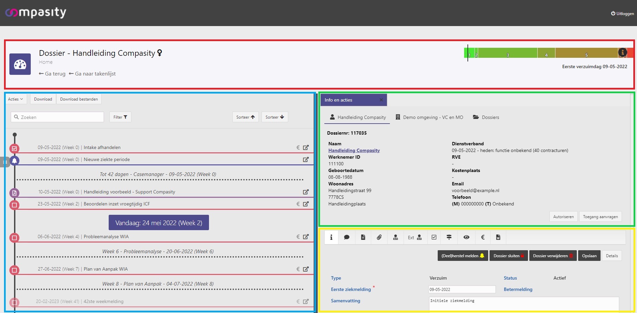Viewport: 637px width, 313px height.
Task: Click progress bar segment 5
Action: tap(587, 53)
